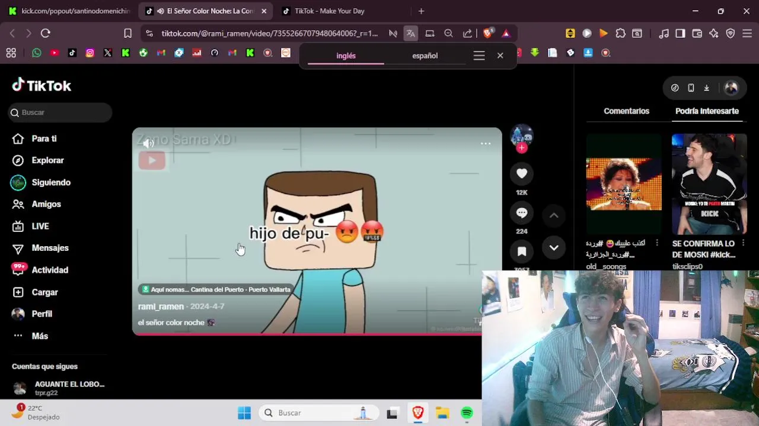Open the Cargar upload page
The width and height of the screenshot is (759, 426).
(36, 292)
